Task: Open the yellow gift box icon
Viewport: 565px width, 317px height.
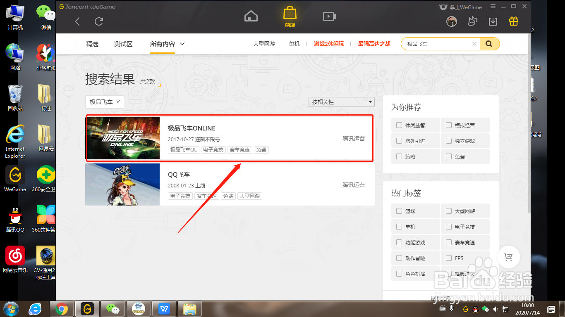Action: [x=514, y=21]
